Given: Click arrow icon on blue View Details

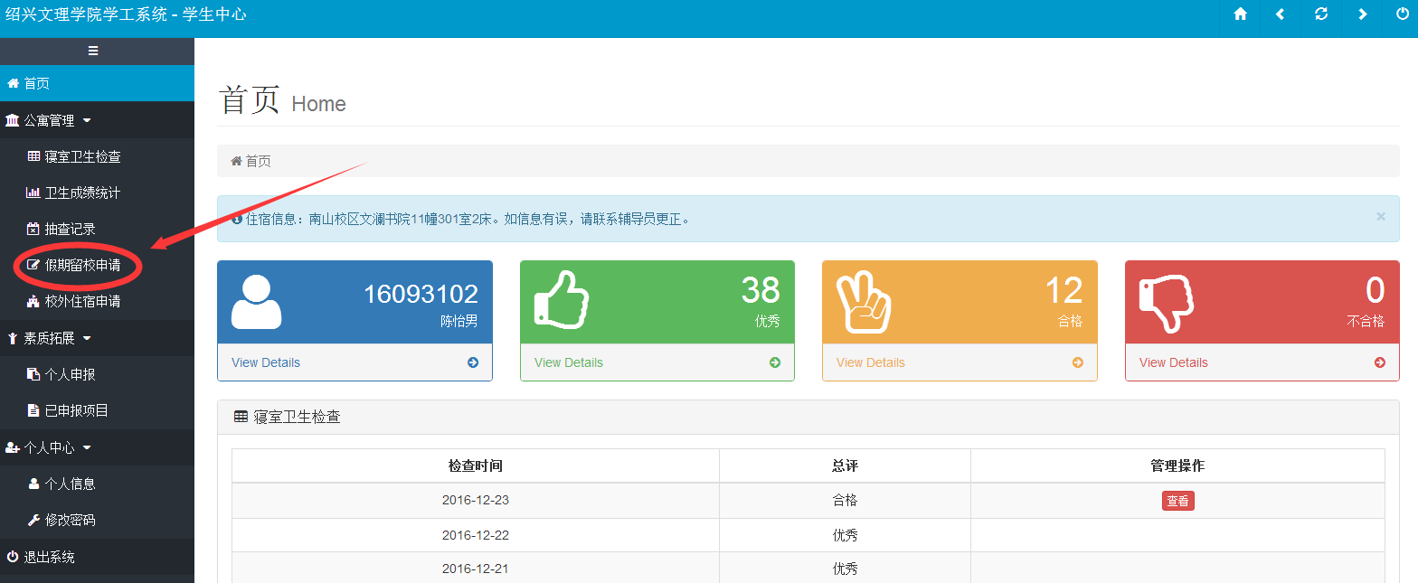Looking at the screenshot, I should click(x=473, y=362).
